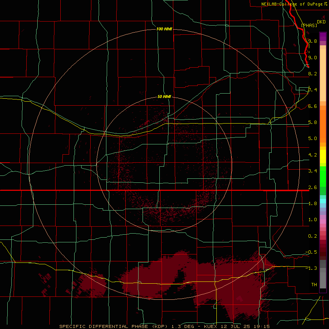Select the 3.4 value on color scale
The height and width of the screenshot is (329, 329).
tap(313, 171)
